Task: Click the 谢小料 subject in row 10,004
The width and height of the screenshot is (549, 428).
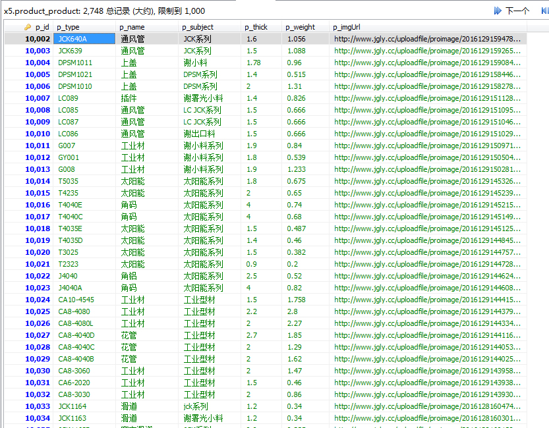Action: 210,63
